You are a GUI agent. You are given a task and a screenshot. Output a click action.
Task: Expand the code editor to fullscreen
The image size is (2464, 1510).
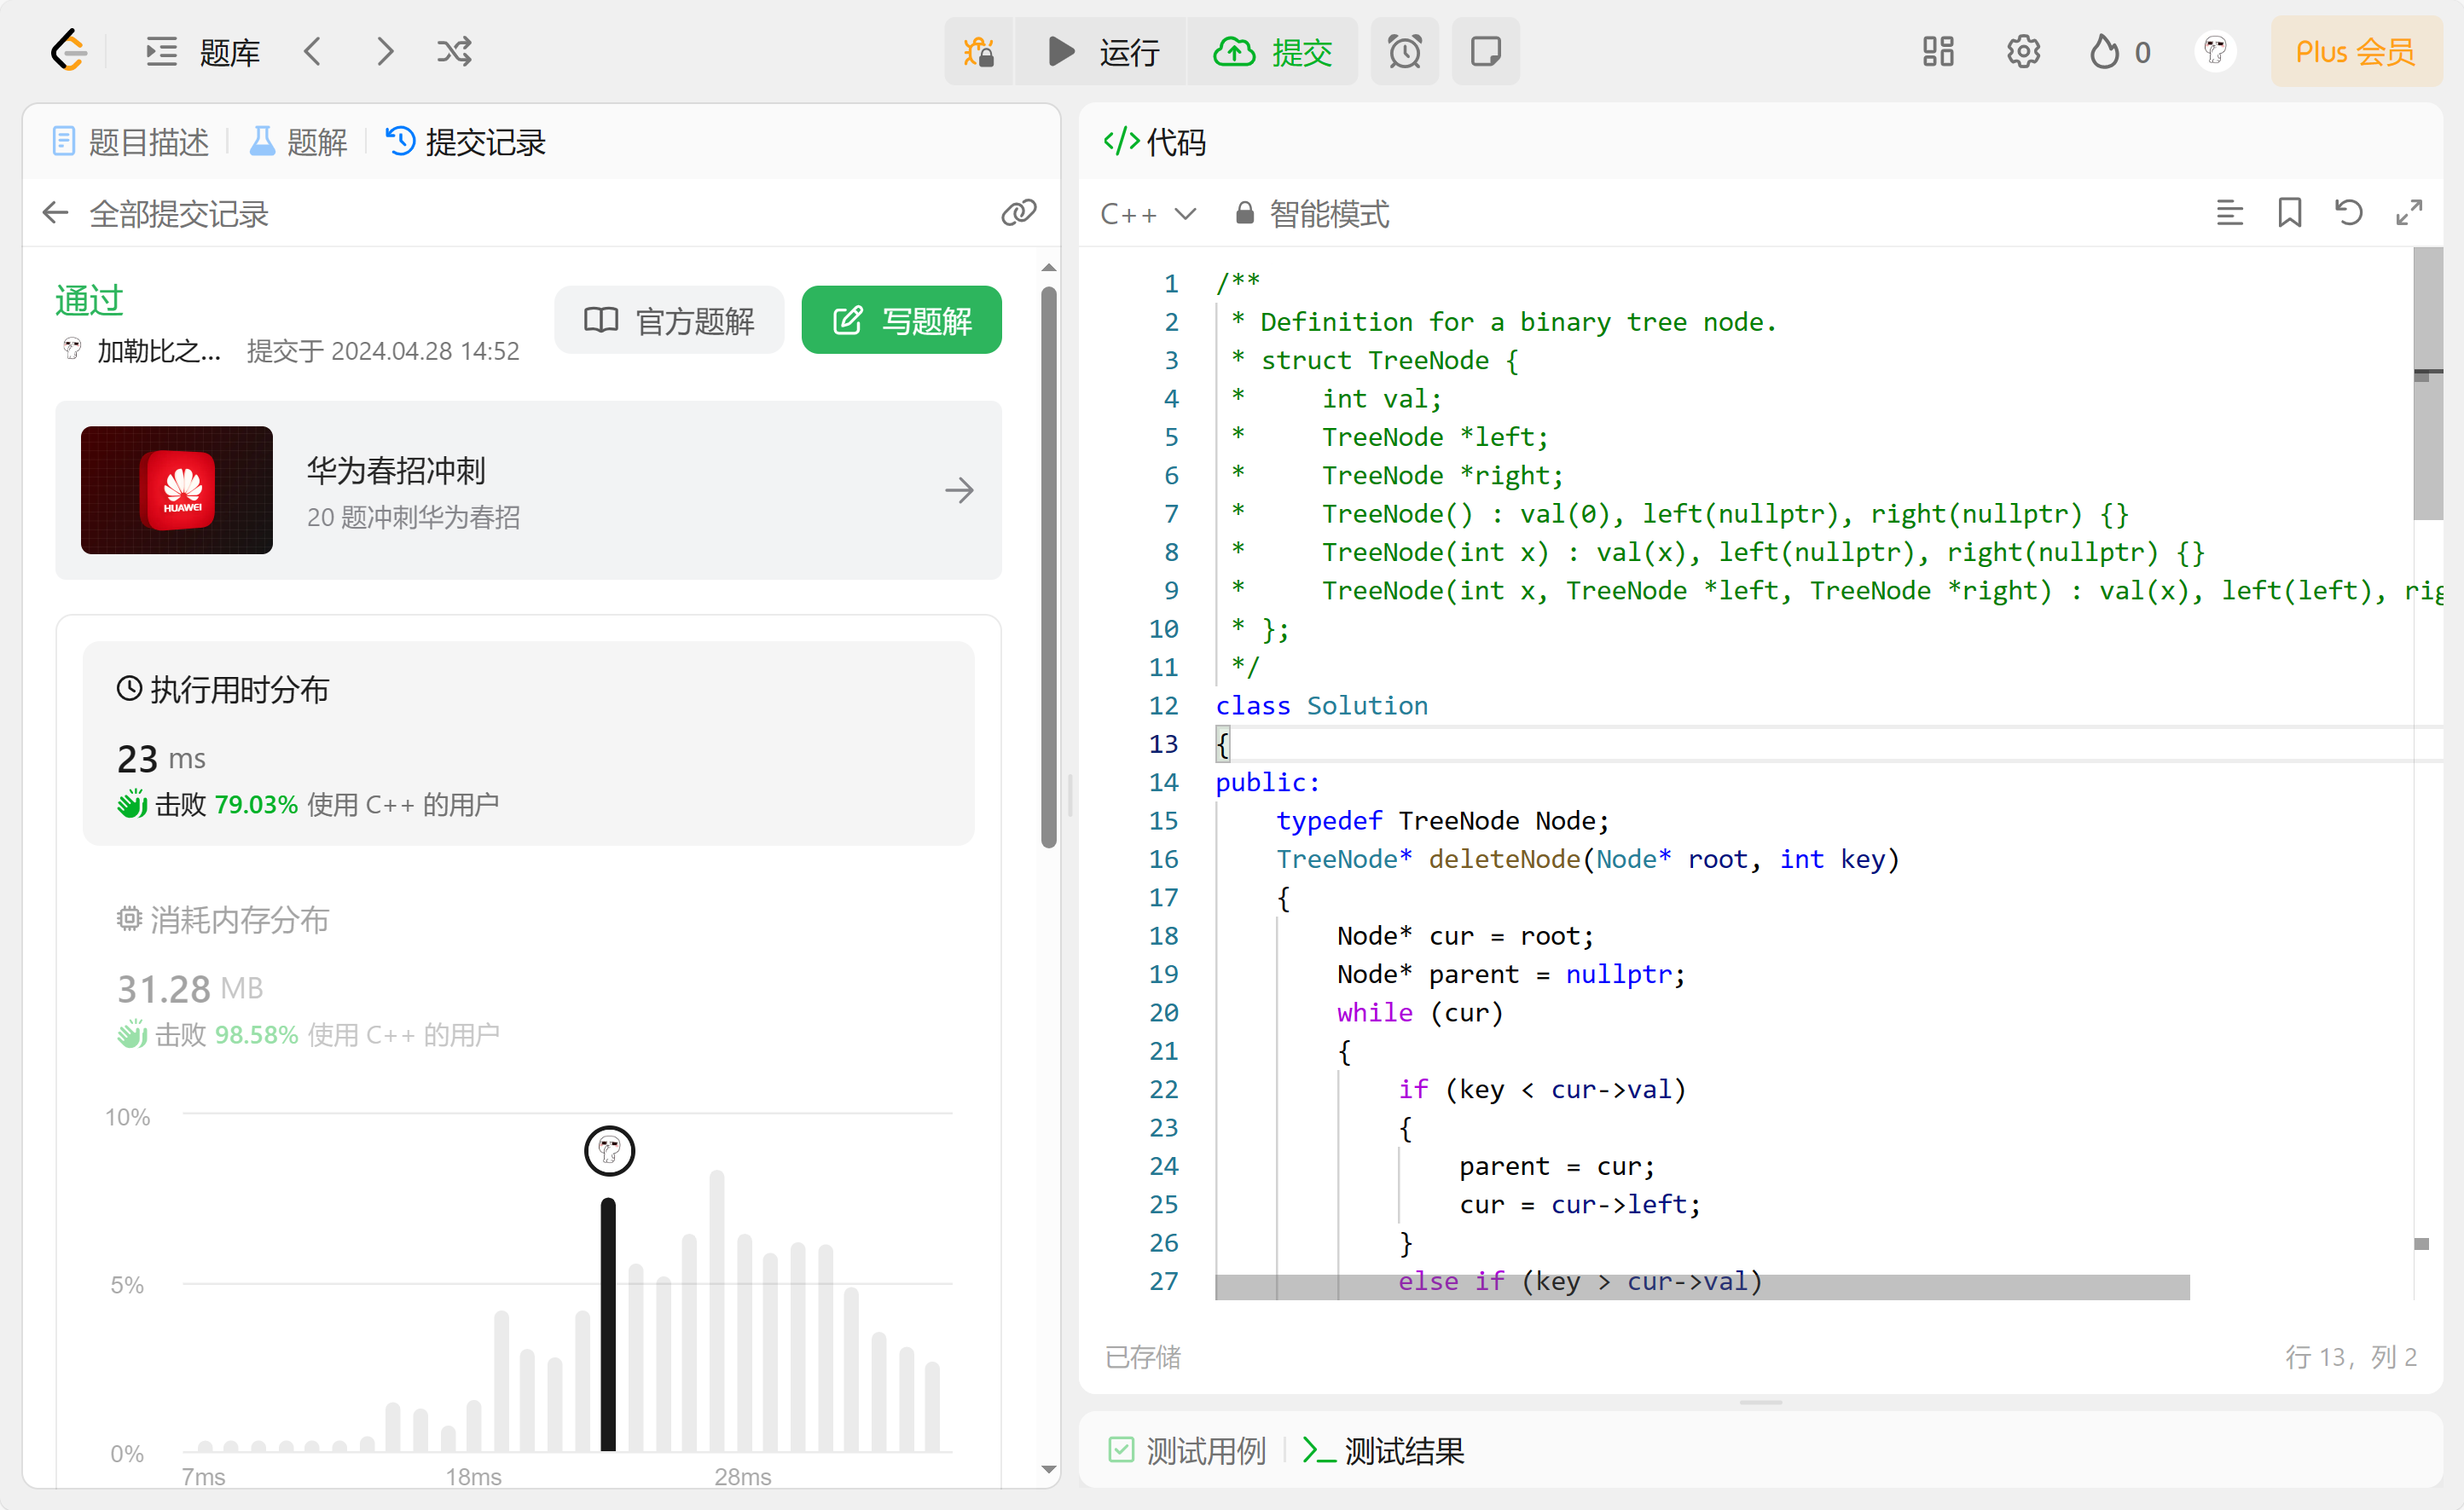(x=2408, y=213)
